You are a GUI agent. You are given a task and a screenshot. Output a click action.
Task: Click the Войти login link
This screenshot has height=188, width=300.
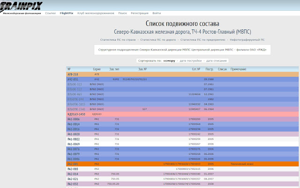157,13
